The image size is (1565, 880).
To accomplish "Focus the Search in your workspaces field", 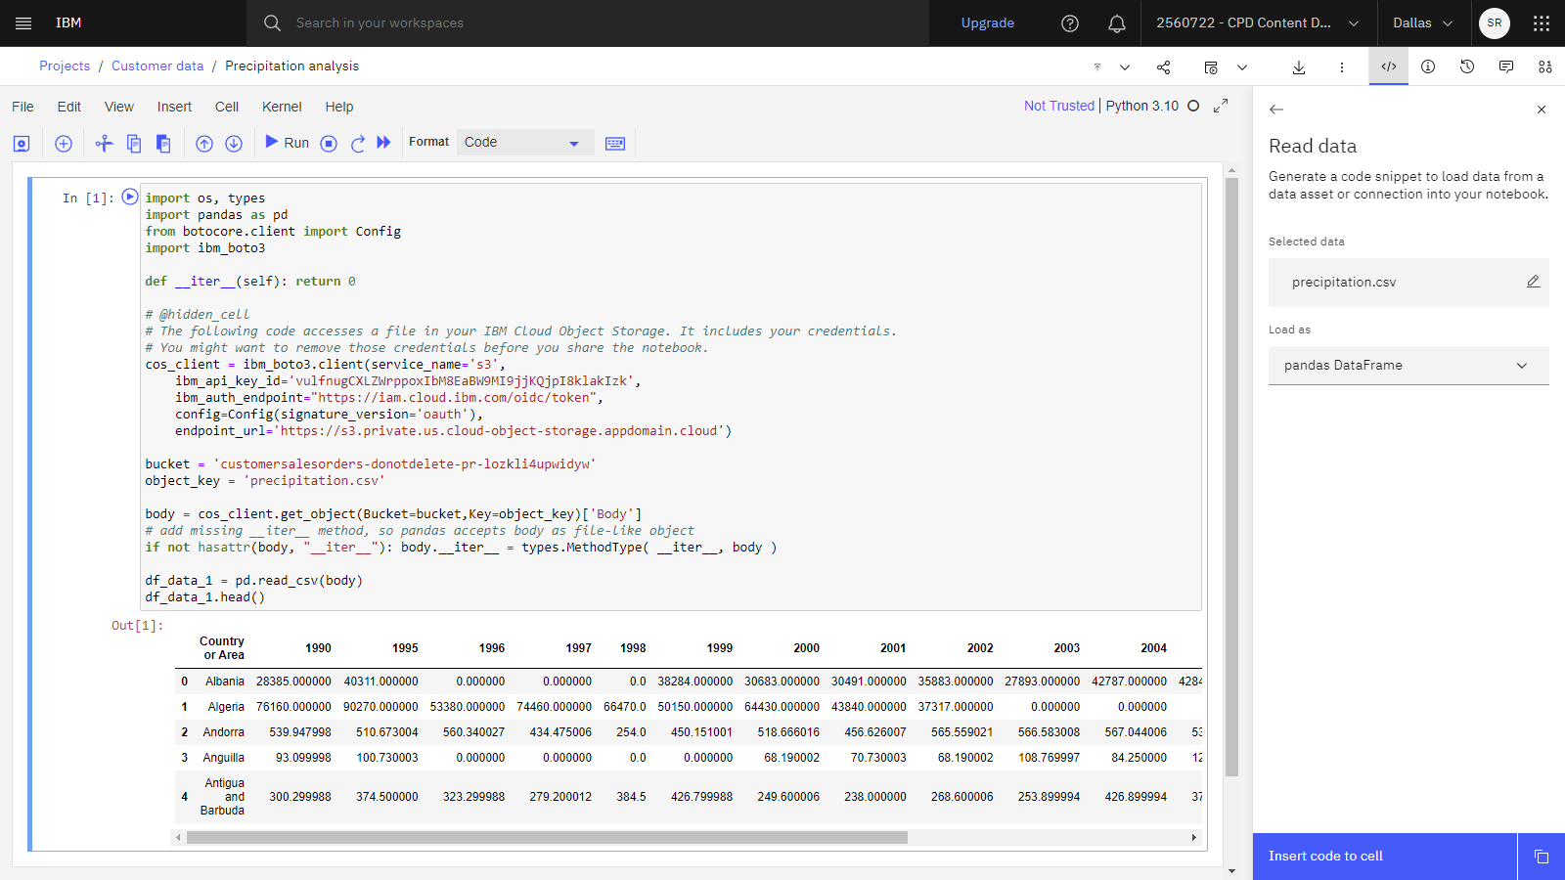I will point(587,22).
